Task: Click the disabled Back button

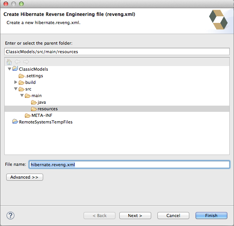Action: 100,216
